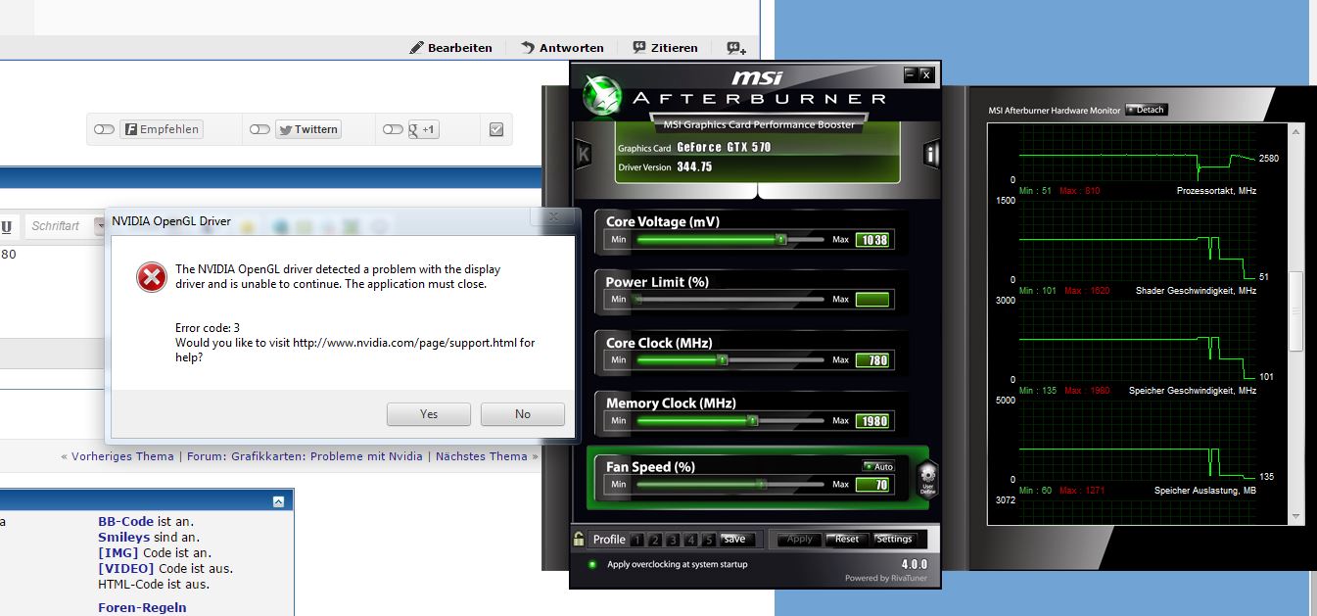Select profile slot 4
This screenshot has height=616, width=1317.
[691, 540]
